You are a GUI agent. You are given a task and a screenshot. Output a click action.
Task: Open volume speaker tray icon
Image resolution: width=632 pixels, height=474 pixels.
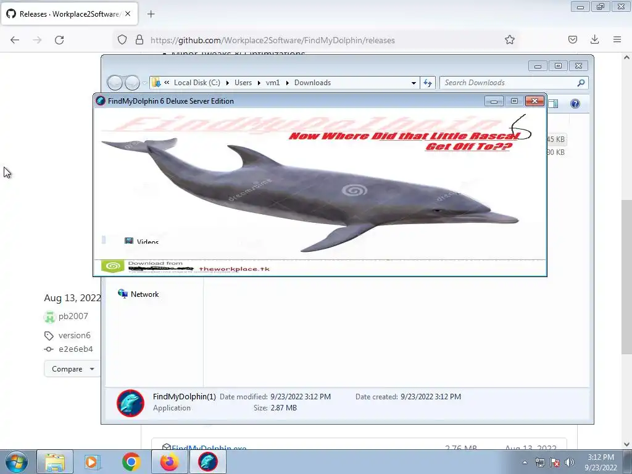coord(569,462)
